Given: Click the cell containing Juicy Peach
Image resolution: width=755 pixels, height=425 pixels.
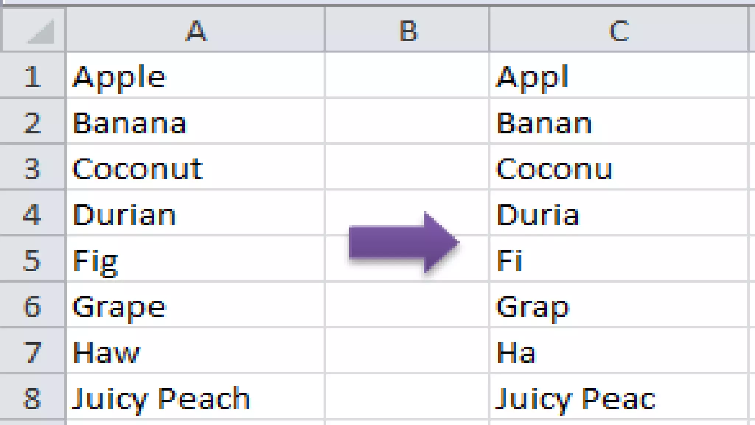Looking at the screenshot, I should (195, 398).
